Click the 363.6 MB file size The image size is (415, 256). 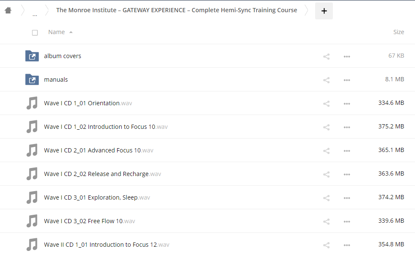[x=391, y=173]
